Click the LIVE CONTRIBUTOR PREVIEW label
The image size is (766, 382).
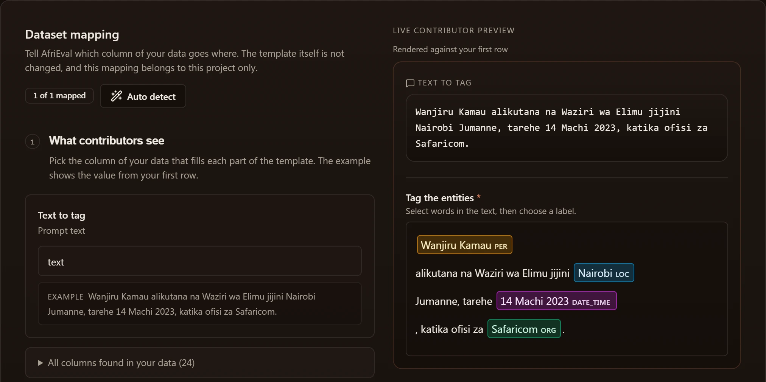(454, 31)
